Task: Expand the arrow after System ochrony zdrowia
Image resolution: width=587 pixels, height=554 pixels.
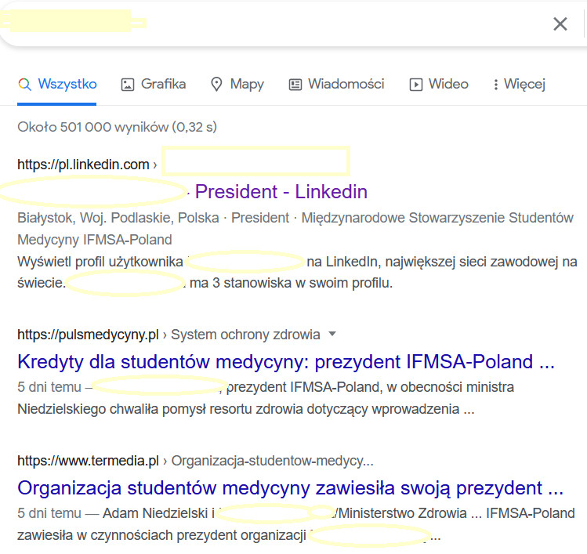Action: [x=332, y=335]
